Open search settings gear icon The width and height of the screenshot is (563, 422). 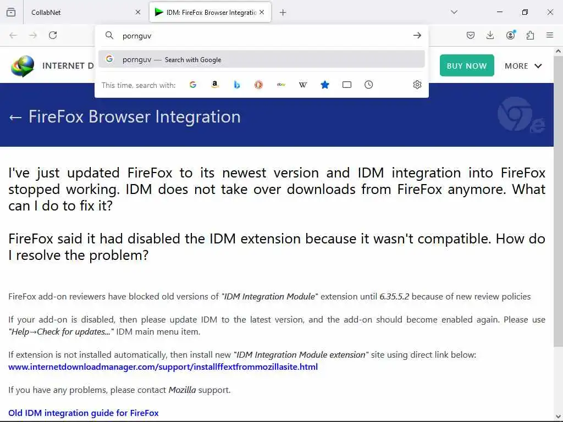tap(417, 85)
